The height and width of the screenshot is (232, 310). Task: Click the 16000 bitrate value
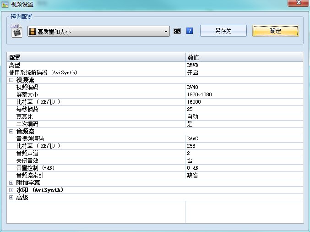pos(194,102)
